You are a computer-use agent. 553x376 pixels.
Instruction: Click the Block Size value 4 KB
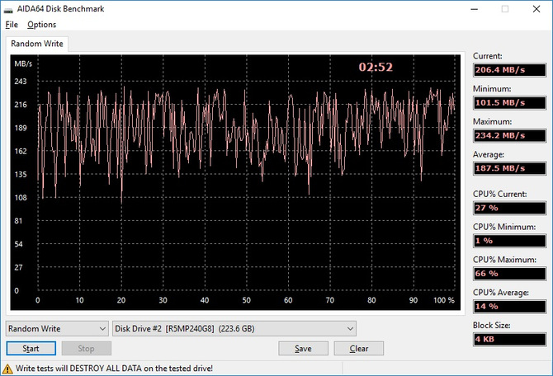pos(509,340)
